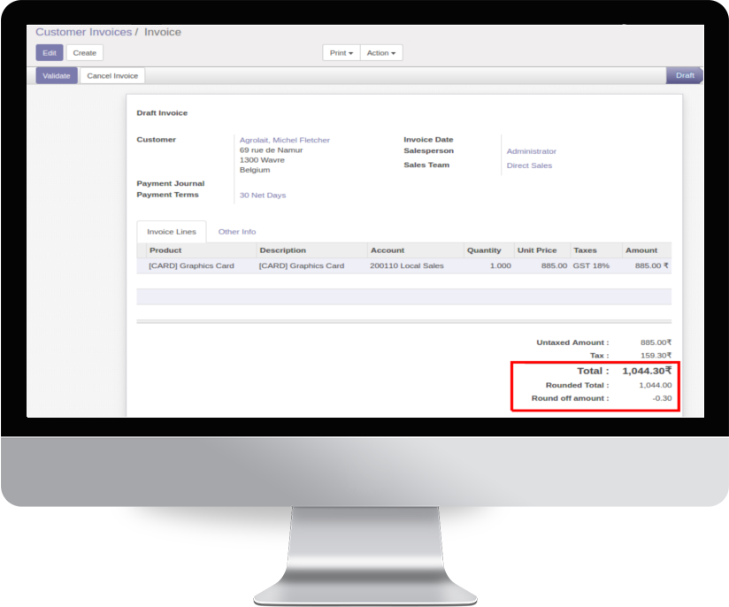Click the Create button

pos(85,53)
